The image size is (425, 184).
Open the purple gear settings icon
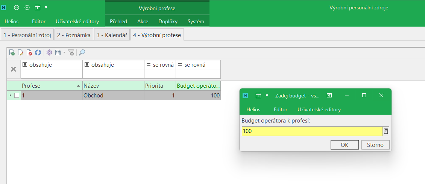pos(49,53)
